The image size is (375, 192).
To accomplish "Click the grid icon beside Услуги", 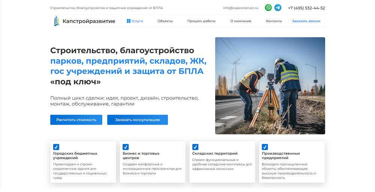I will 129,21.
